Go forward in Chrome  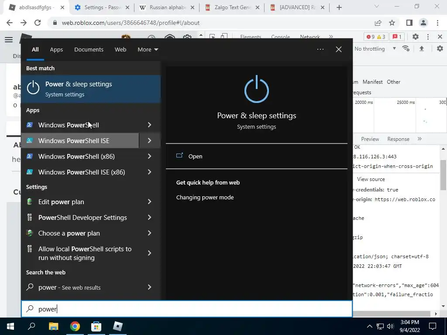coord(24,23)
